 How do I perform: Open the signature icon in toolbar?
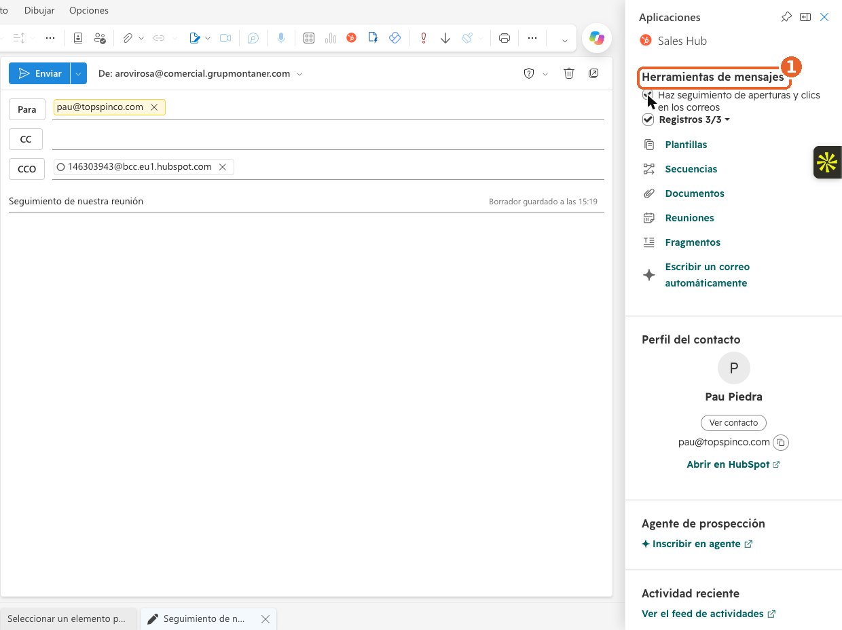tap(195, 38)
